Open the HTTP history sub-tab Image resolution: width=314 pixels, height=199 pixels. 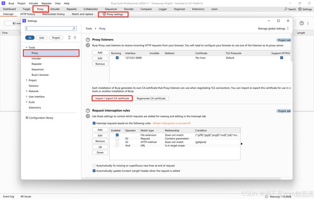pos(27,14)
